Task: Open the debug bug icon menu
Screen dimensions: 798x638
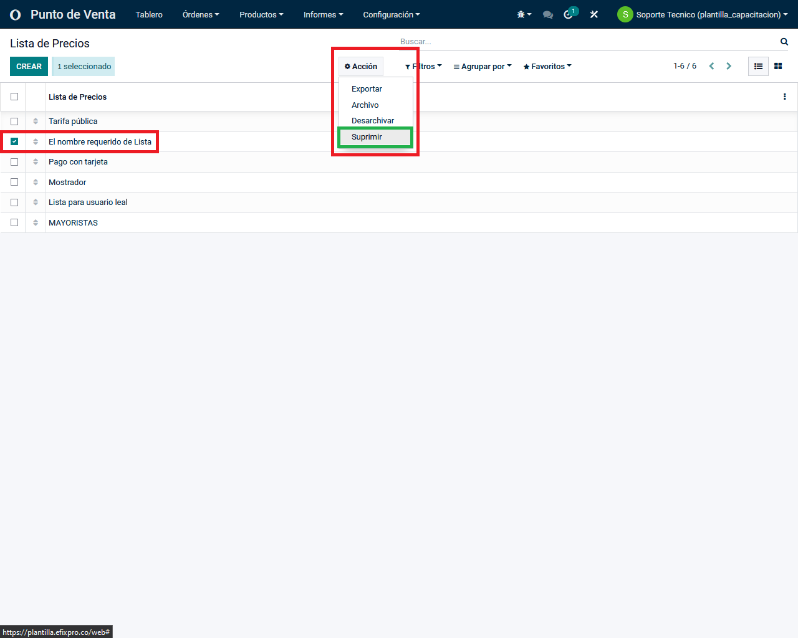Action: pyautogui.click(x=523, y=14)
